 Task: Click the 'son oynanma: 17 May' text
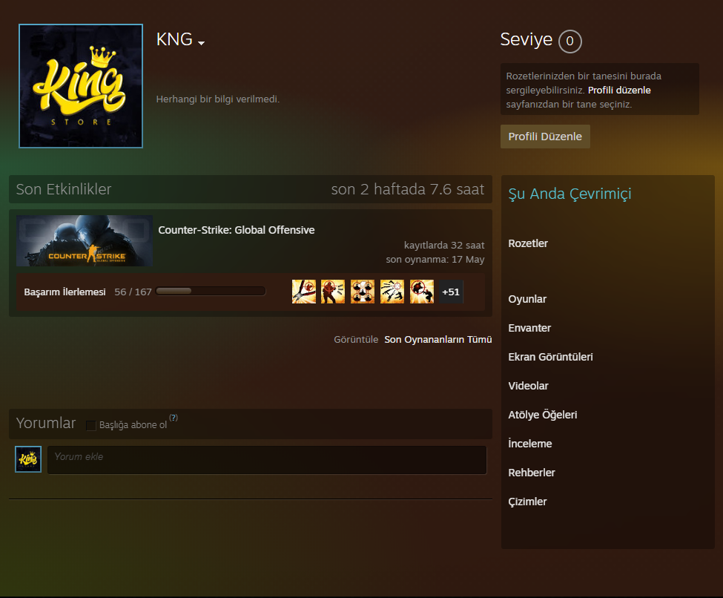pos(435,260)
